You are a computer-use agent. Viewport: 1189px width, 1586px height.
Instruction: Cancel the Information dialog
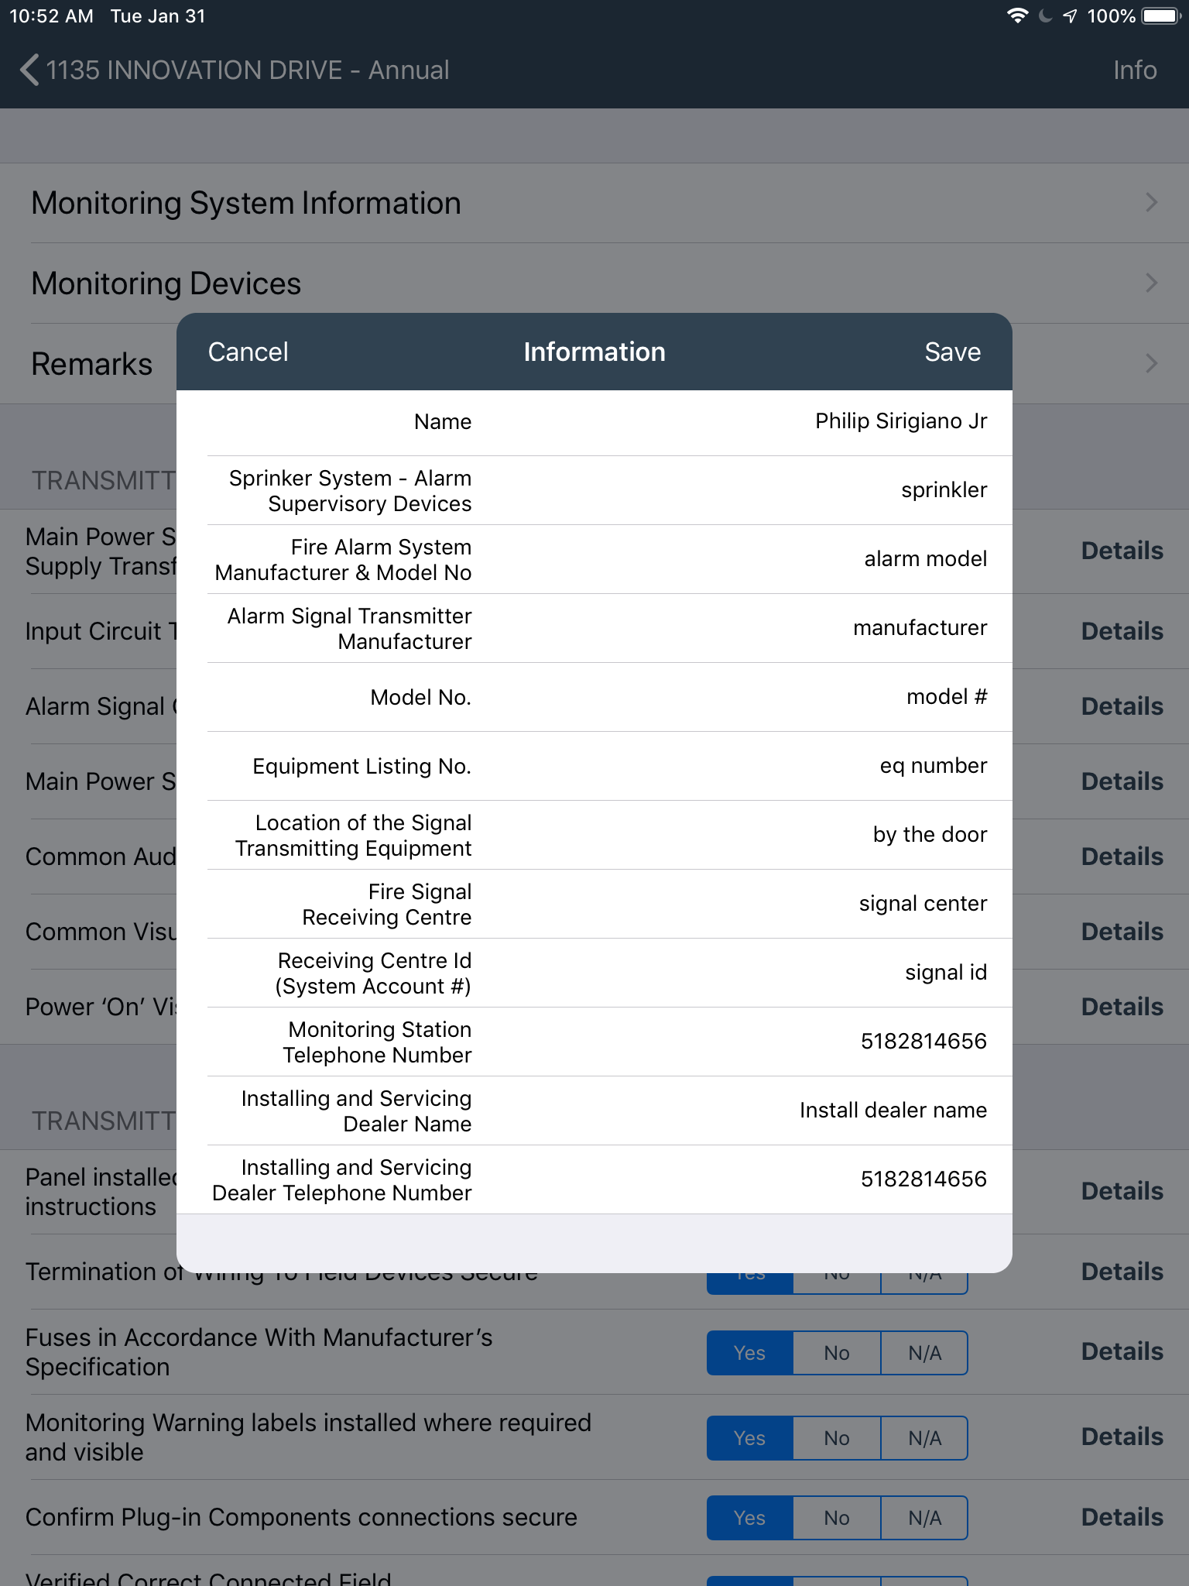(247, 352)
